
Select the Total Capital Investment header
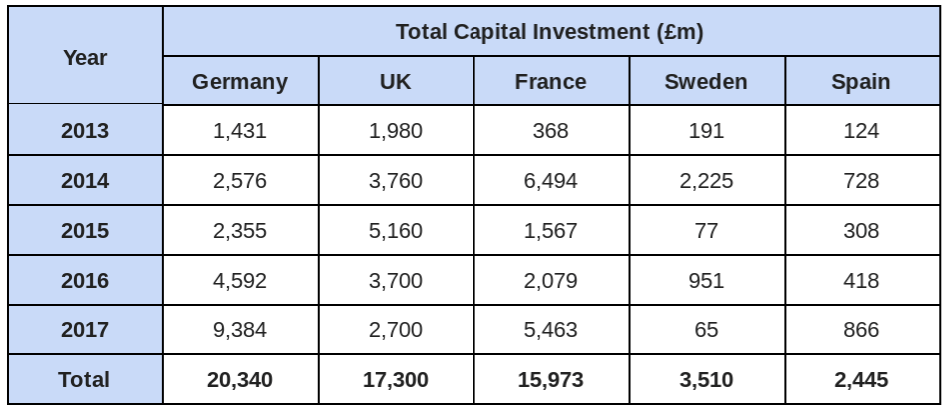point(551,31)
